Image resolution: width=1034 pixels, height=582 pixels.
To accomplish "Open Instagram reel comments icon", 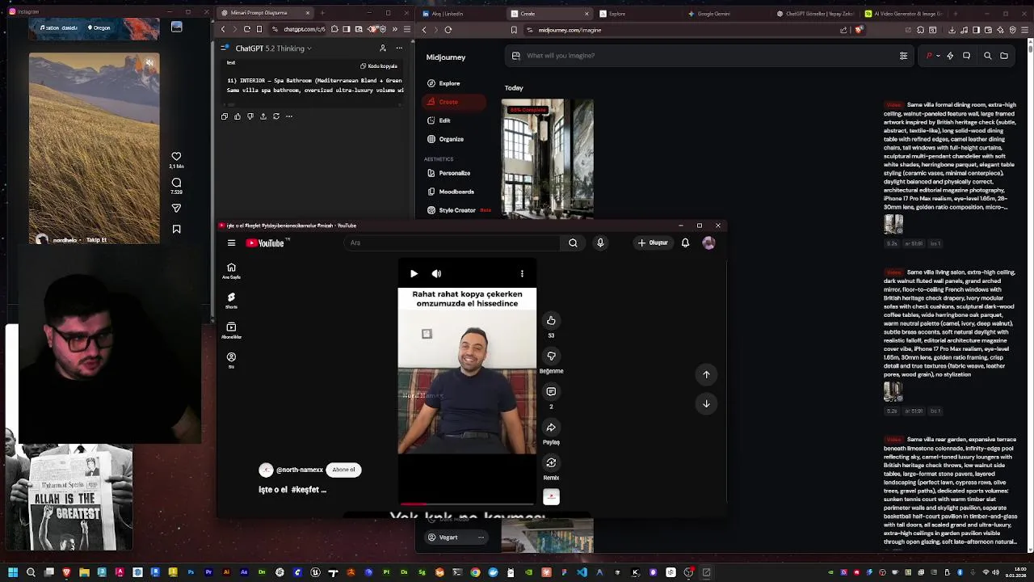I will coord(176,183).
